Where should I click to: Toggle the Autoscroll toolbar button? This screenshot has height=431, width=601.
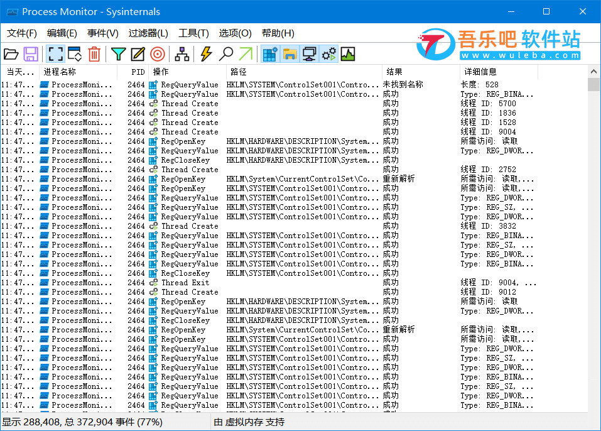click(75, 54)
